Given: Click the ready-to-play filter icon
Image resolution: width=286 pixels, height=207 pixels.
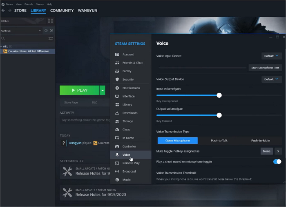Looking at the screenshot, I should pyautogui.click(x=51, y=31).
